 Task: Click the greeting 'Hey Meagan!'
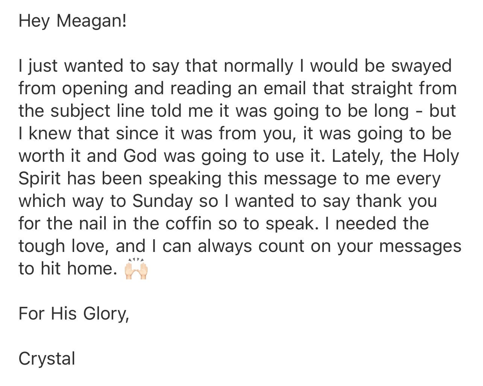coord(73,21)
